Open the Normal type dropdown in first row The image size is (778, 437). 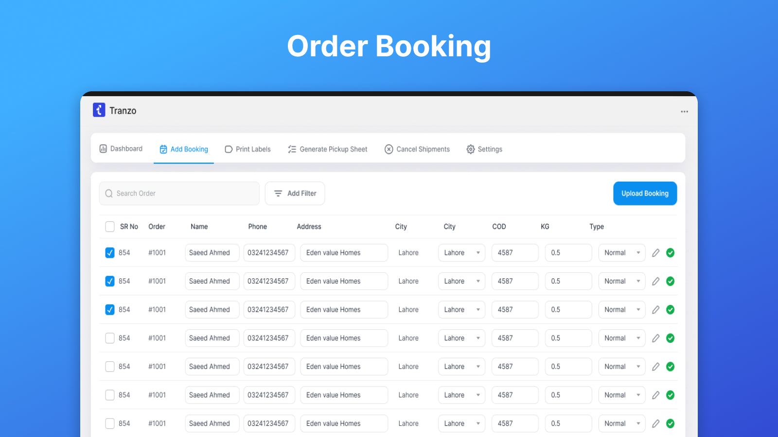click(x=622, y=252)
